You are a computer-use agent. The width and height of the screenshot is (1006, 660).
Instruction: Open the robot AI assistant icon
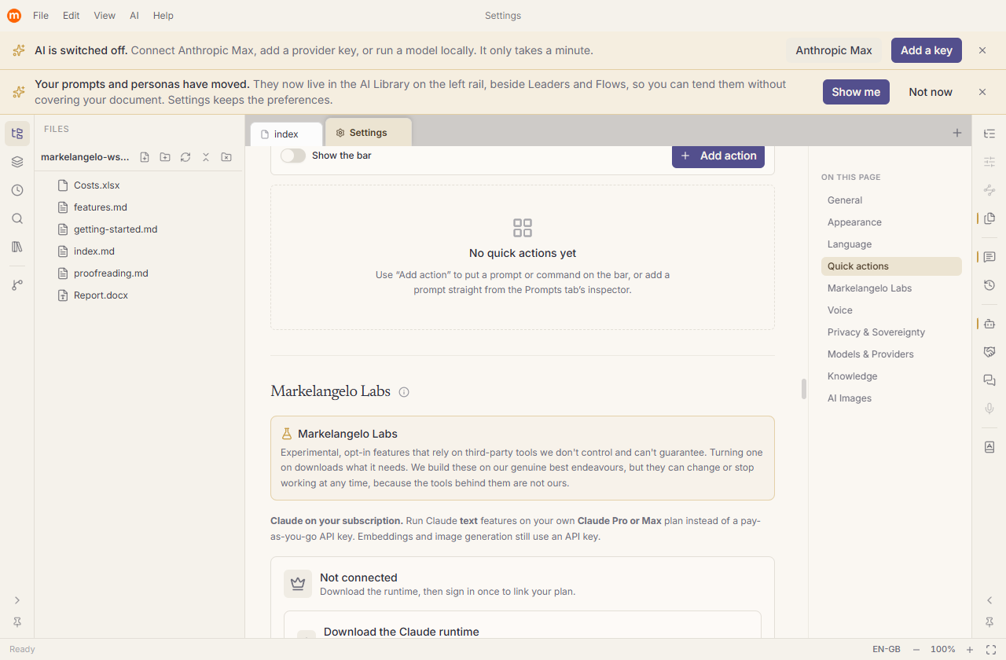coord(989,324)
